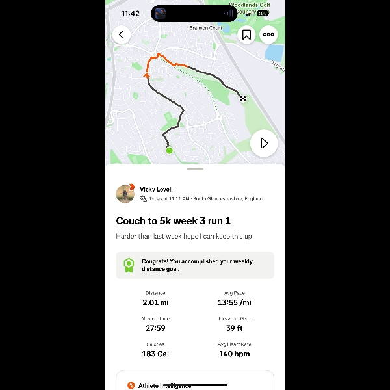This screenshot has width=390, height=390.
Task: Tap the Avg Heart Rate 140 bpm stat
Action: click(234, 350)
